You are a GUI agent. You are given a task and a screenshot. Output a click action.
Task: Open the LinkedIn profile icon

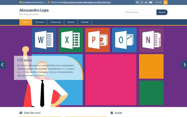pos(146,2)
